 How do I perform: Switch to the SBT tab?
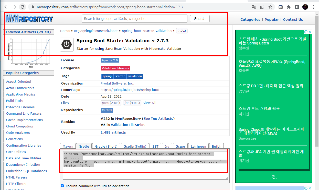coord(155,146)
